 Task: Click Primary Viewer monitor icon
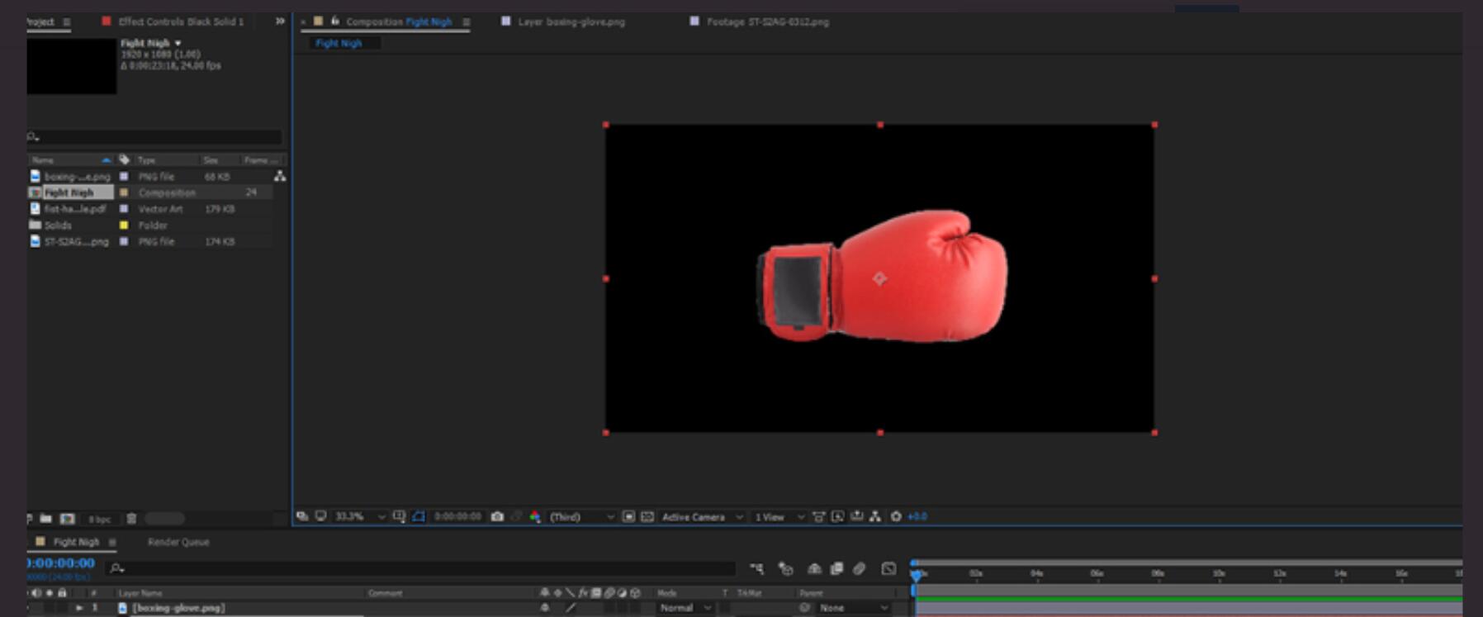[320, 516]
